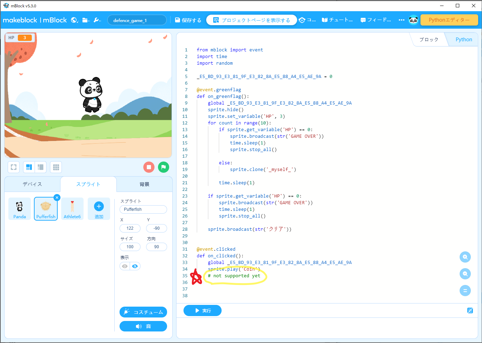This screenshot has height=343, width=482.
Task: Run the Python code with 実行
Action: point(202,310)
